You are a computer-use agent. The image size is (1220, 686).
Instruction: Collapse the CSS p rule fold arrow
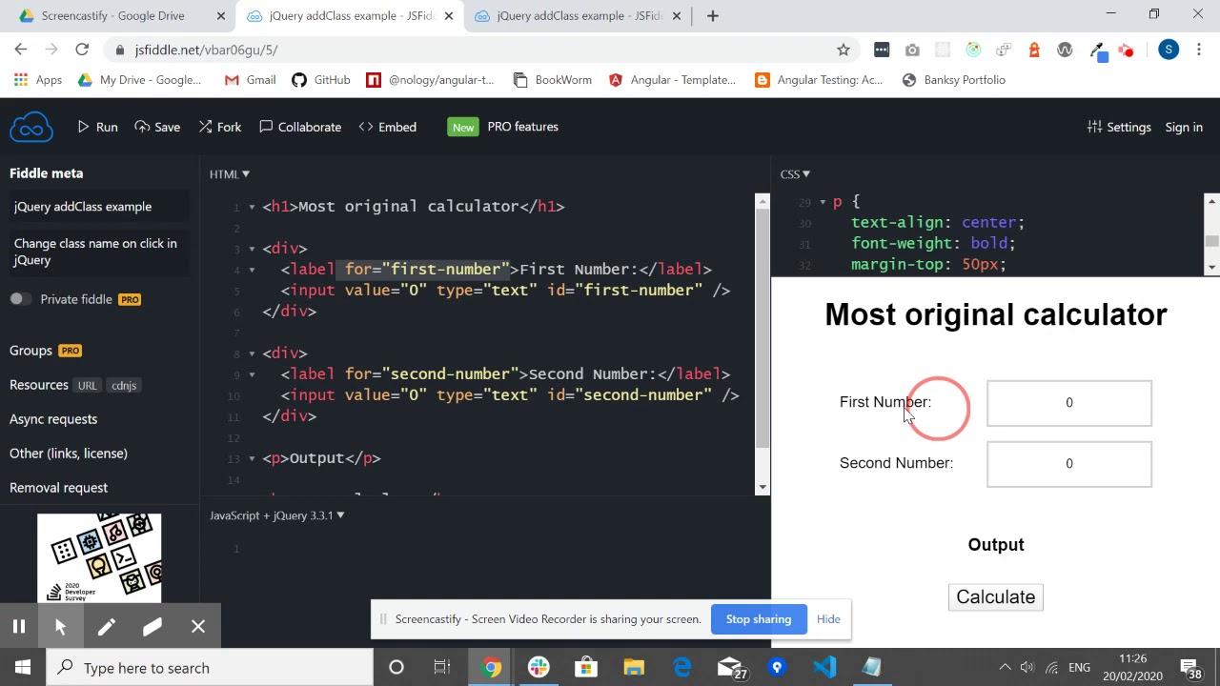coord(823,202)
